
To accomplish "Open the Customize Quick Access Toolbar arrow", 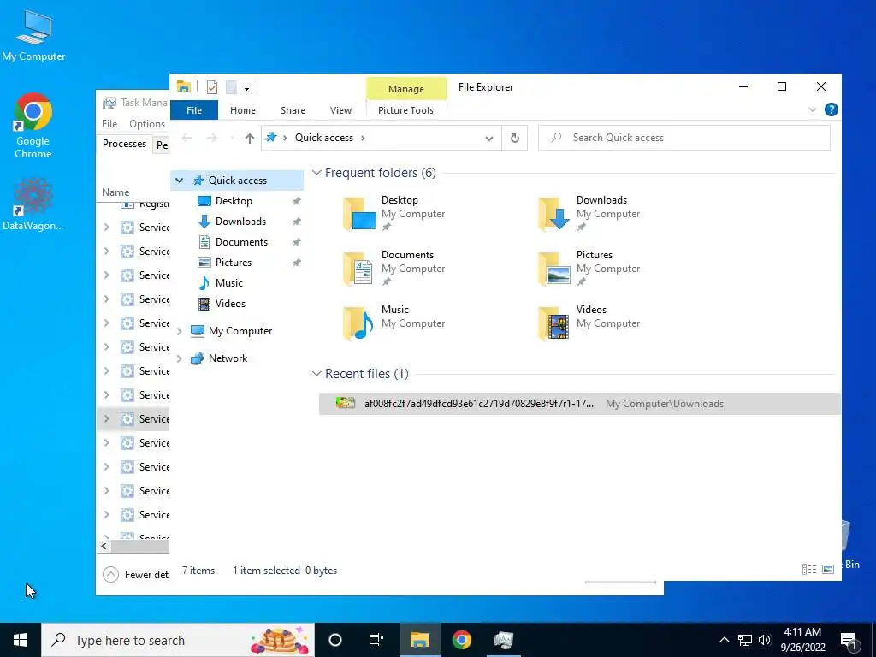I will (x=246, y=88).
